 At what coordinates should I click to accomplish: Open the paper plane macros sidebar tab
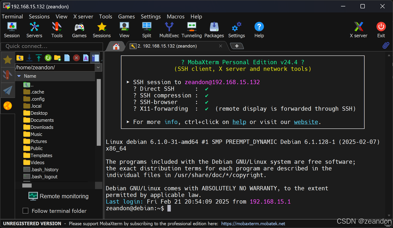8,90
